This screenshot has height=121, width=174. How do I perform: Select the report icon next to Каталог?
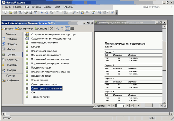(x=27, y=47)
